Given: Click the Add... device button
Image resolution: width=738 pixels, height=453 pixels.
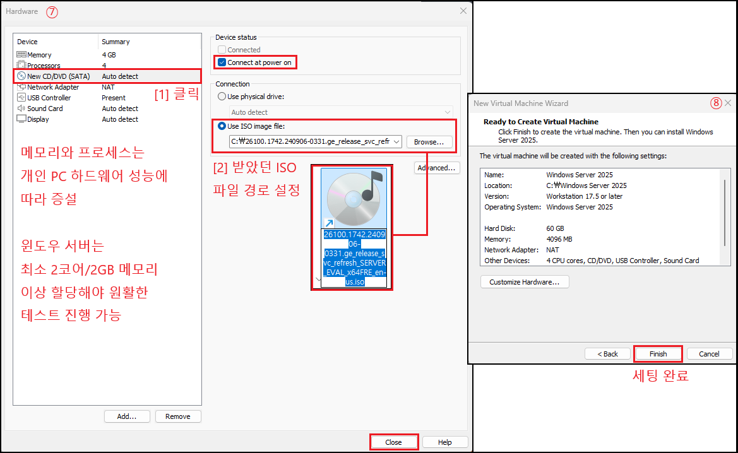Looking at the screenshot, I should [x=127, y=416].
